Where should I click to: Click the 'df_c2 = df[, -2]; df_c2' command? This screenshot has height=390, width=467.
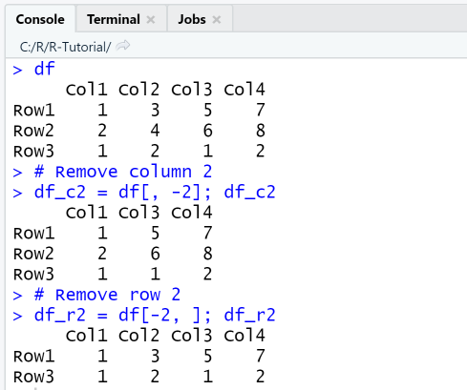(155, 193)
